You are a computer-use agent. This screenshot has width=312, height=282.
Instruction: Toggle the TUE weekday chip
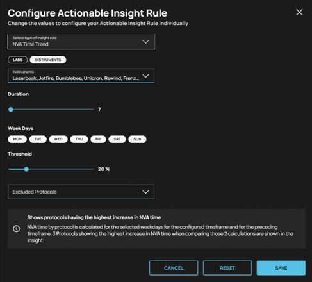click(x=38, y=139)
